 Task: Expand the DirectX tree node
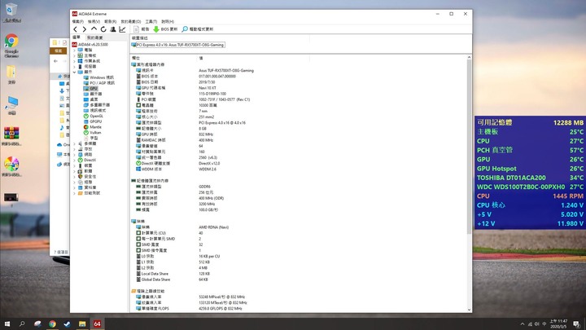74,161
